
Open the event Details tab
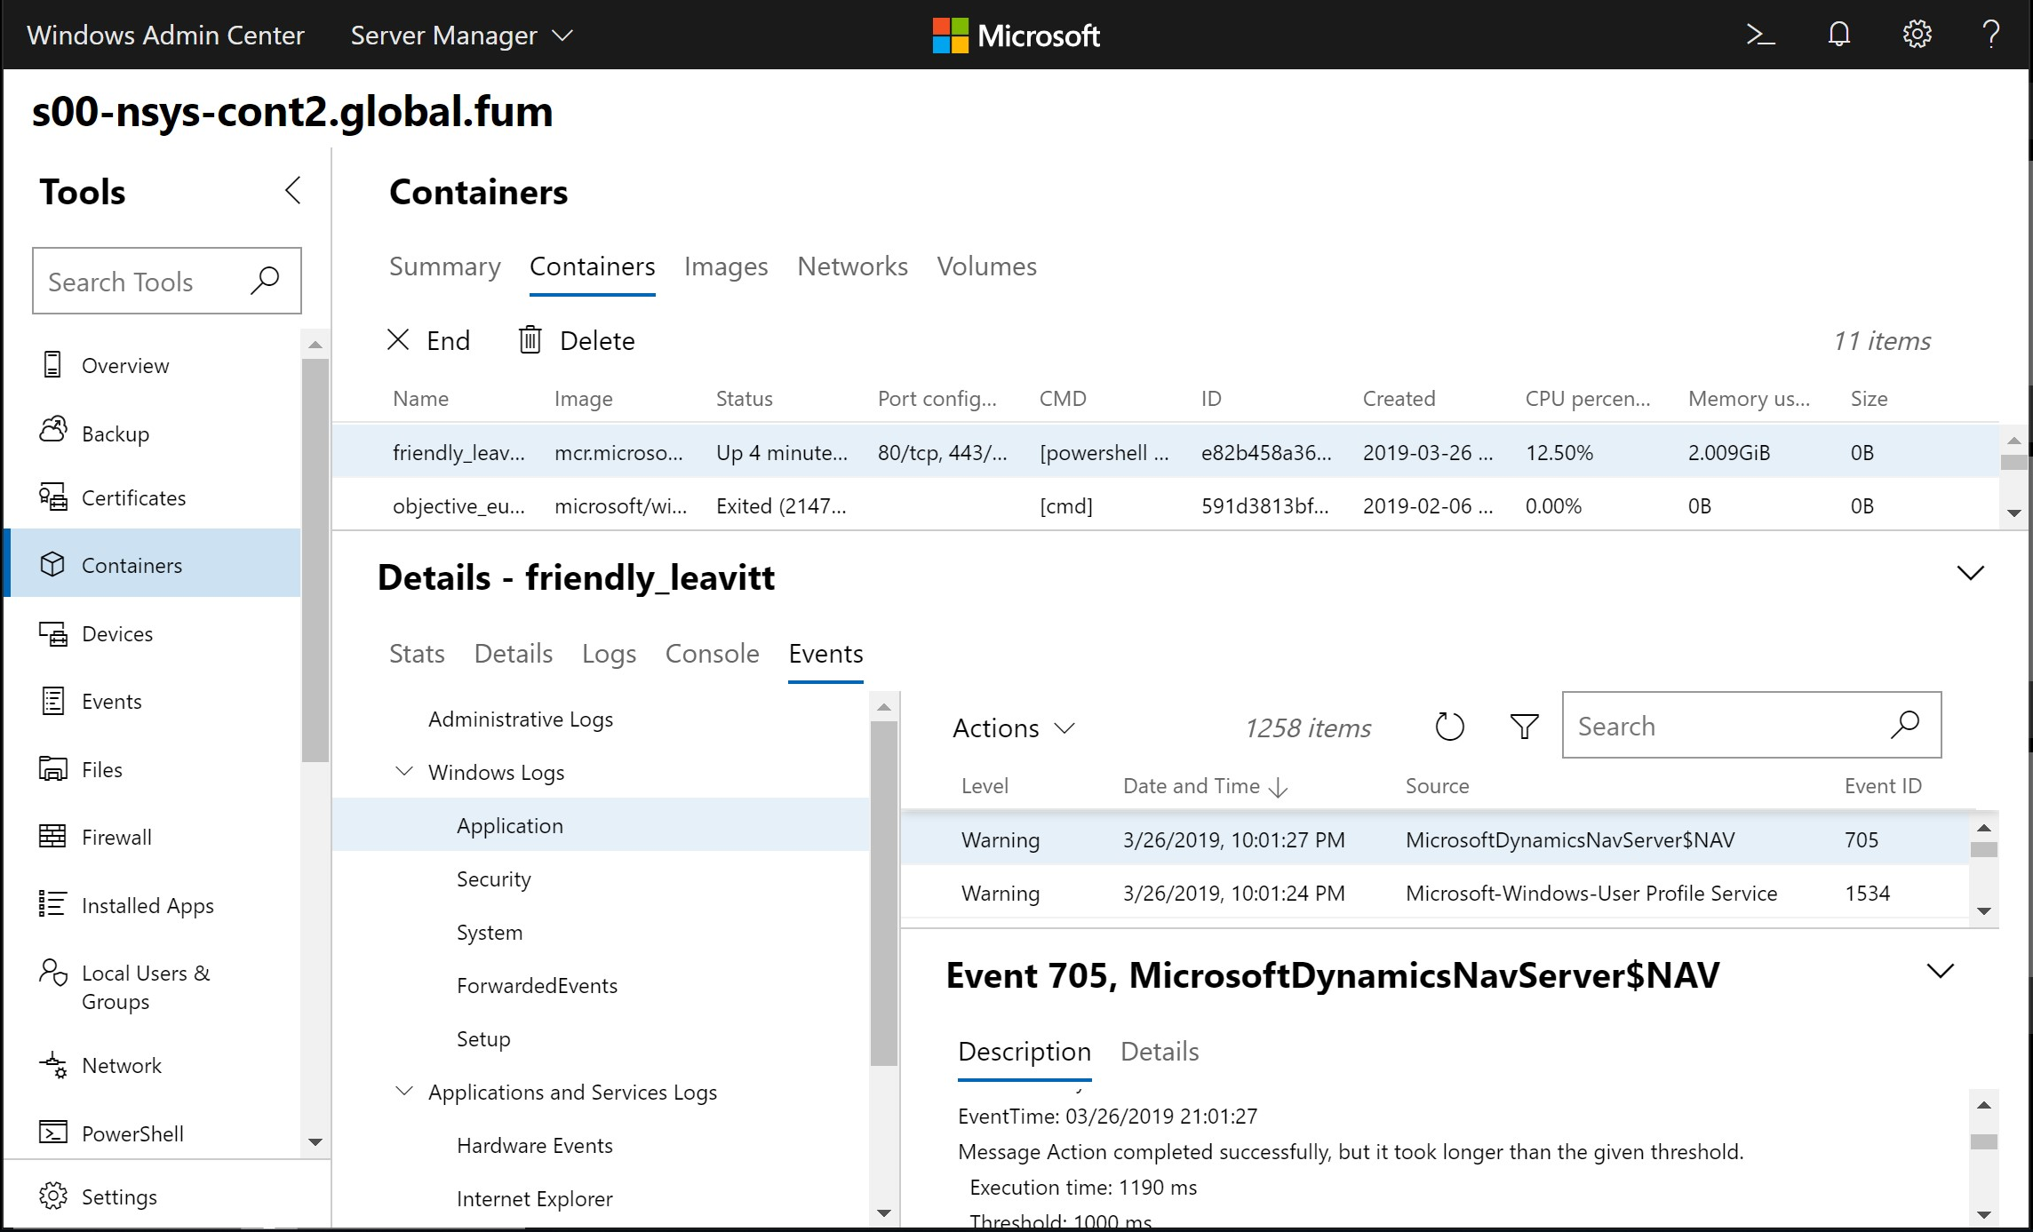(1160, 1052)
